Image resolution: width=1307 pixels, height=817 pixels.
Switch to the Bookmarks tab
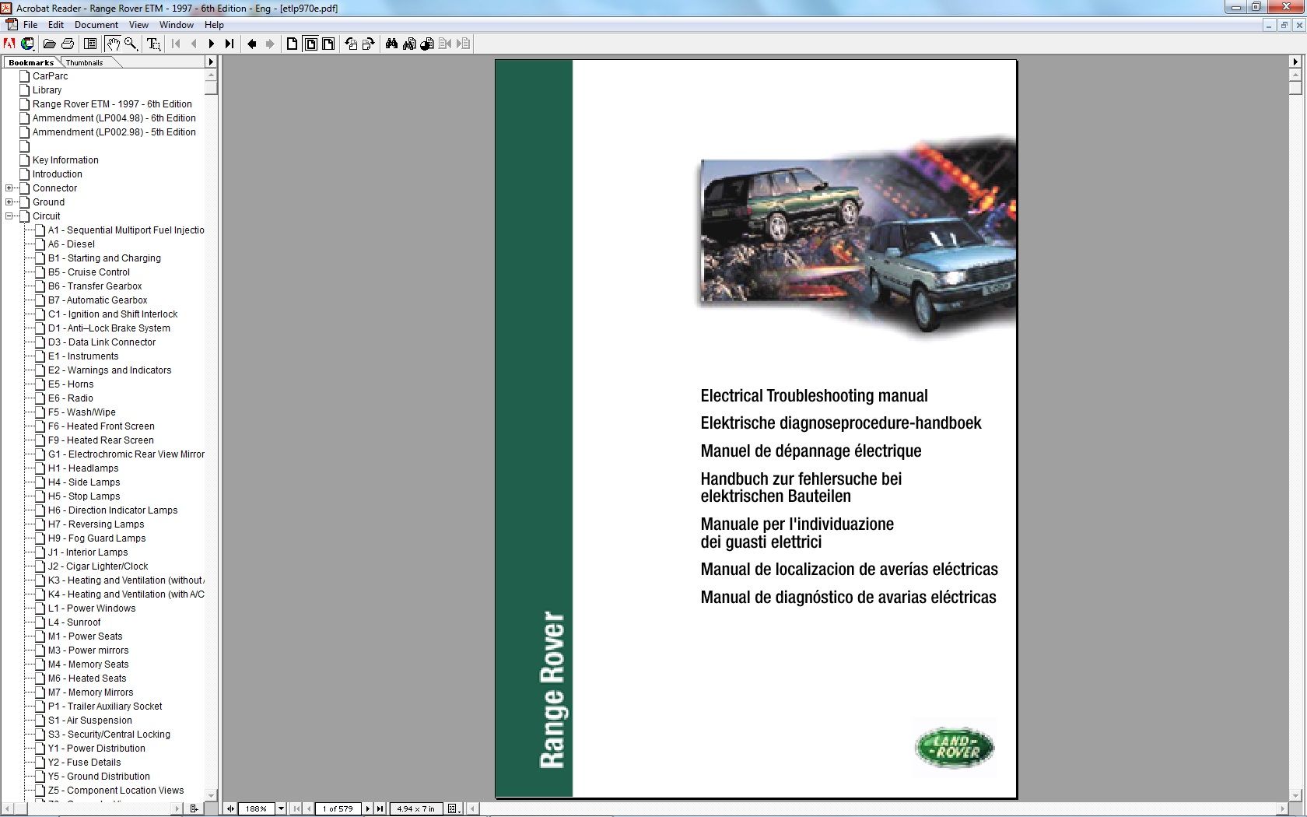click(31, 62)
